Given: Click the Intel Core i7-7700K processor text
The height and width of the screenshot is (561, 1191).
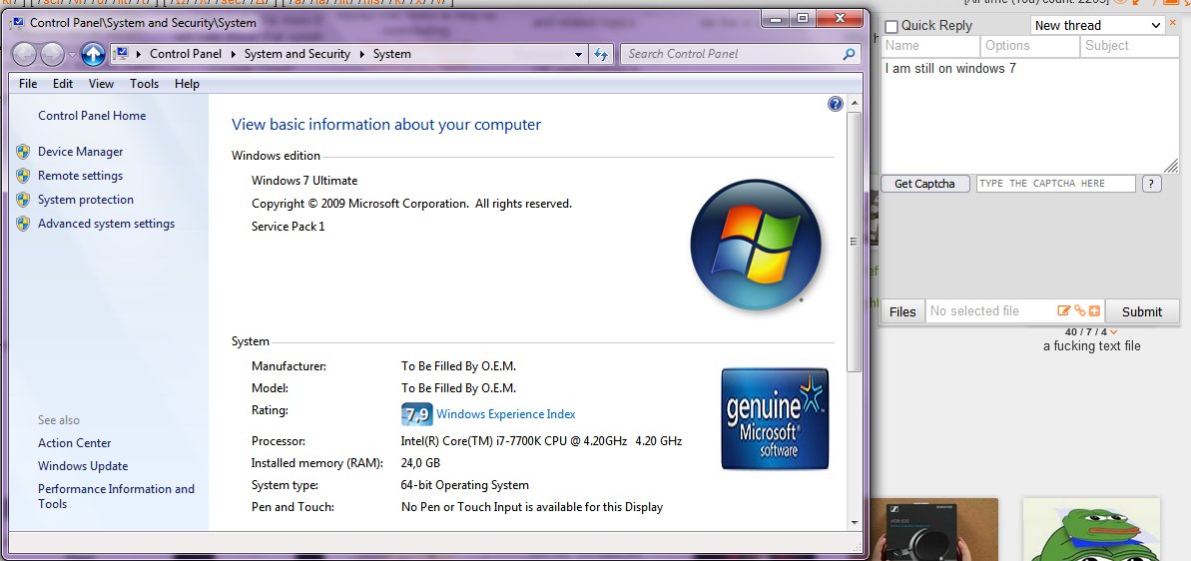Looking at the screenshot, I should [541, 441].
